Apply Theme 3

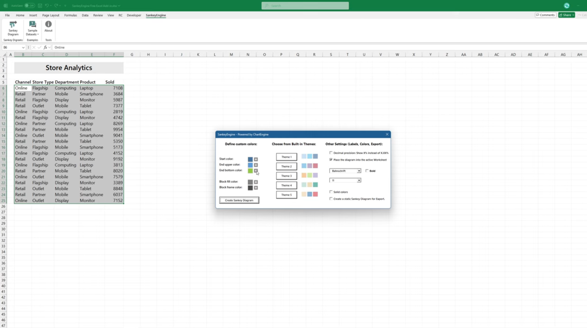(x=287, y=176)
